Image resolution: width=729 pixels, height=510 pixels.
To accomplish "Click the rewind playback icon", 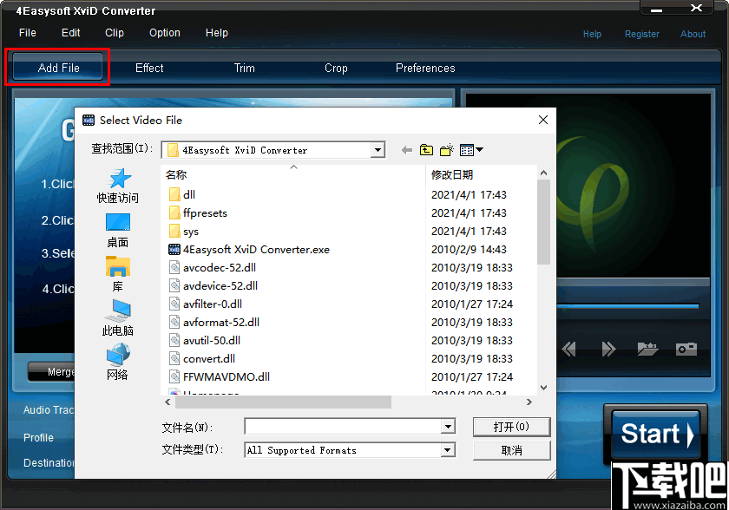I will click(x=569, y=349).
